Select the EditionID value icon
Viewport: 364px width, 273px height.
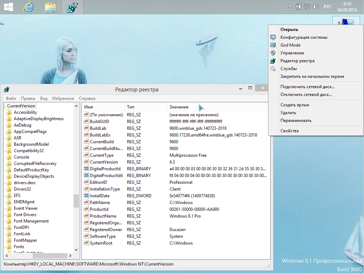pos(86,182)
